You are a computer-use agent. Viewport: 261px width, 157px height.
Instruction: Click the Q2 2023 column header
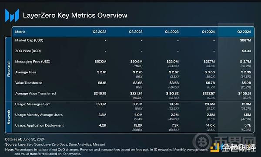[100, 32]
